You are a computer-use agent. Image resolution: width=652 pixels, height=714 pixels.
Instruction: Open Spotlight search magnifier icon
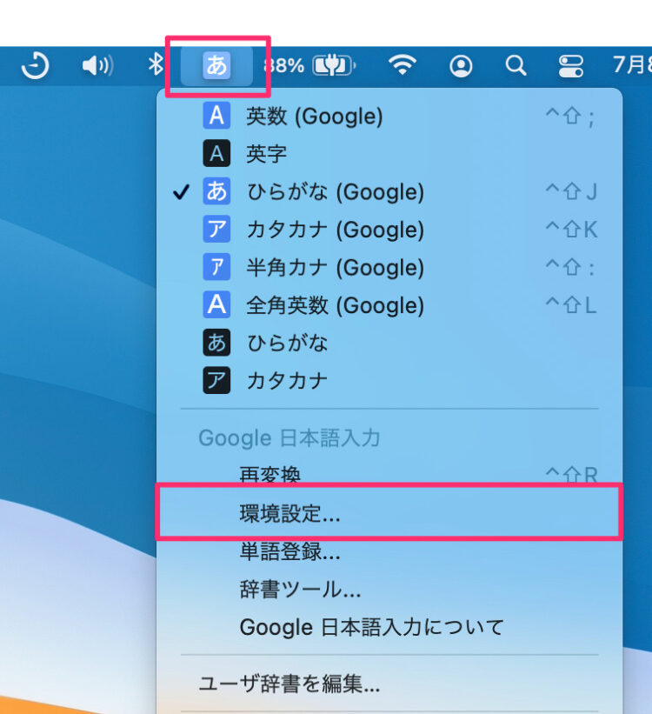pyautogui.click(x=516, y=66)
